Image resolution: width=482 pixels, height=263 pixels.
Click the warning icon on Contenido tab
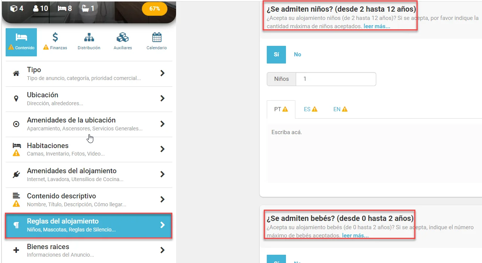[11, 48]
